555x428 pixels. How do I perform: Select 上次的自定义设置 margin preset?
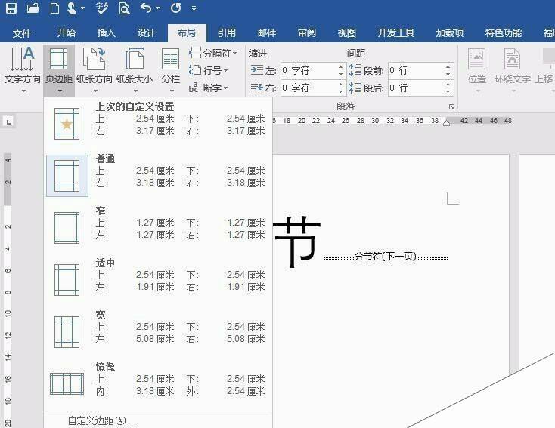158,123
